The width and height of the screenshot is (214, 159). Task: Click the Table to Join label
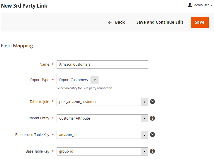[x=40, y=102]
